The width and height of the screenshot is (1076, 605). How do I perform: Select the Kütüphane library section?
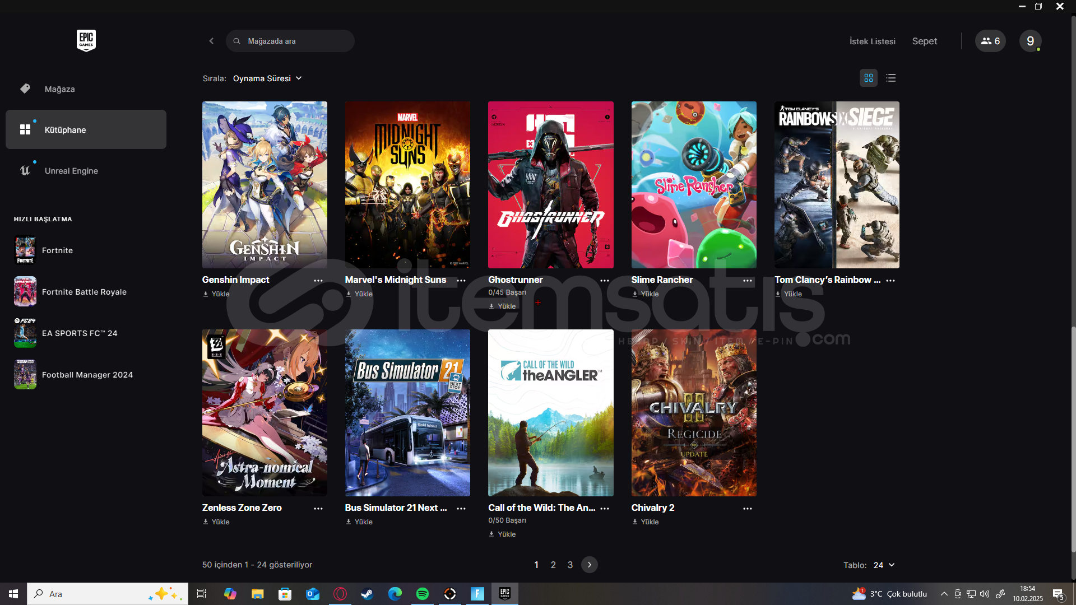[86, 129]
